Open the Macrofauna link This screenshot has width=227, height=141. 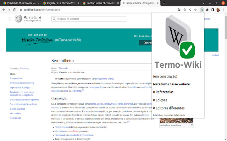point(60,131)
